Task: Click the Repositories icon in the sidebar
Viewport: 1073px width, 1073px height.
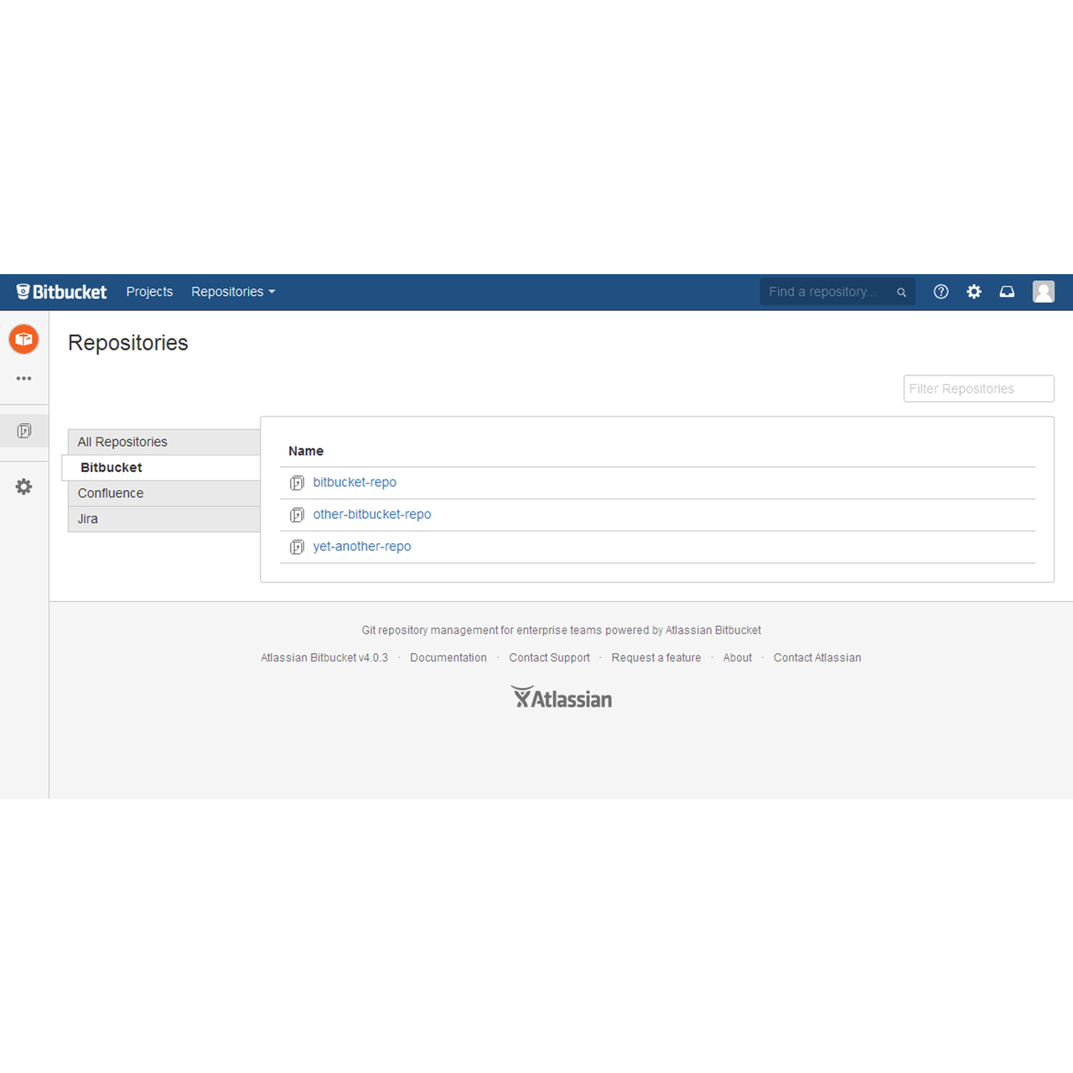Action: pyautogui.click(x=23, y=430)
